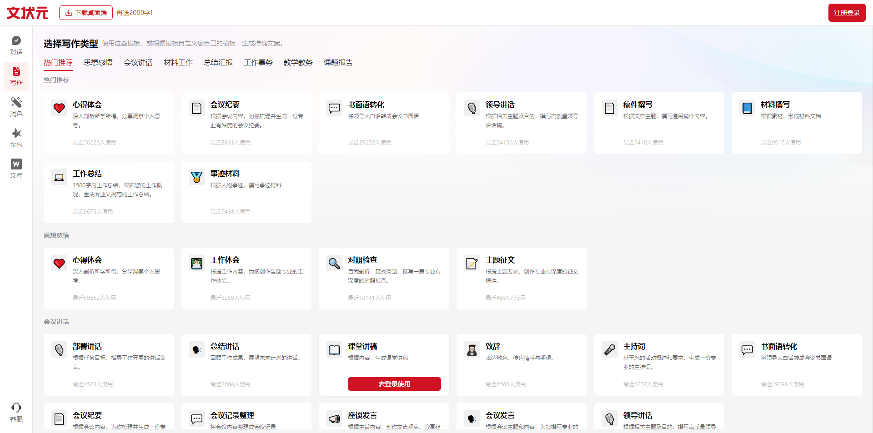Open the 课题报告 tab
Screen dimensions: 873x433
338,63
